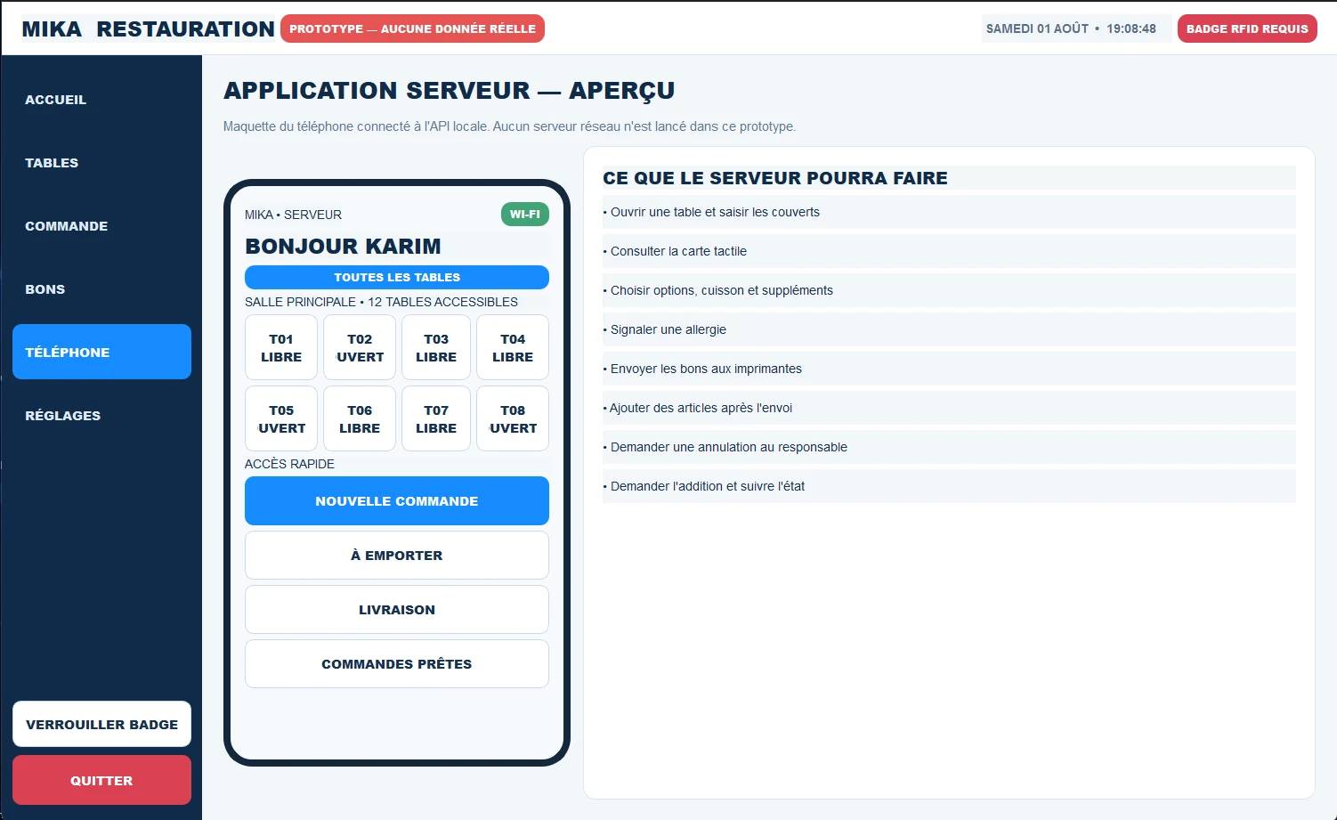Select table T03 Libre

(x=436, y=347)
